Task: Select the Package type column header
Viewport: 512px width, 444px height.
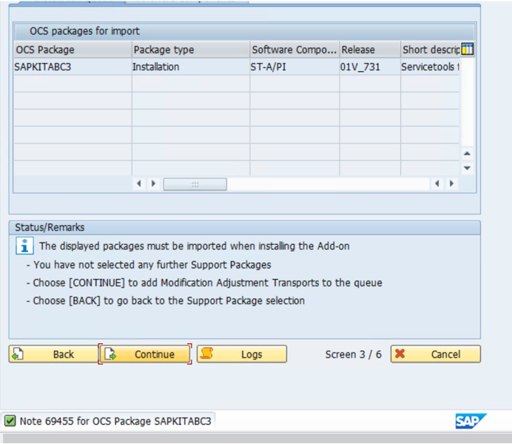Action: (191, 50)
